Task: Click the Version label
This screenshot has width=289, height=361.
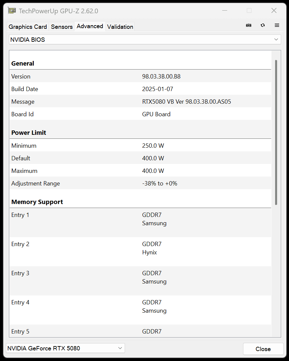Action: pos(21,77)
